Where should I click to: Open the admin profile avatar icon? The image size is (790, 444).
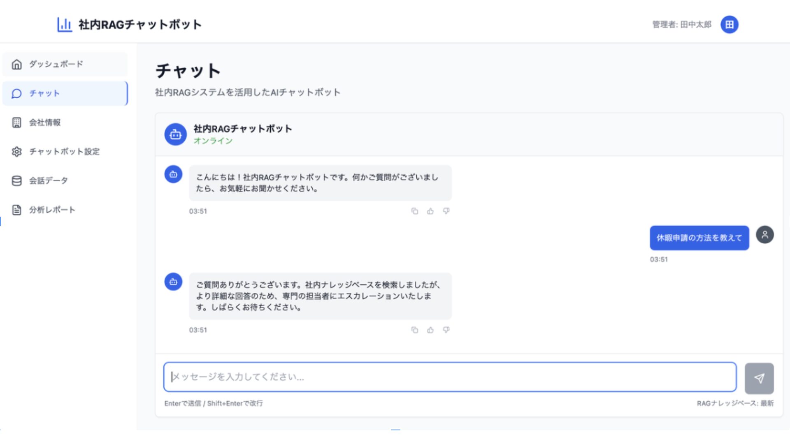(729, 25)
